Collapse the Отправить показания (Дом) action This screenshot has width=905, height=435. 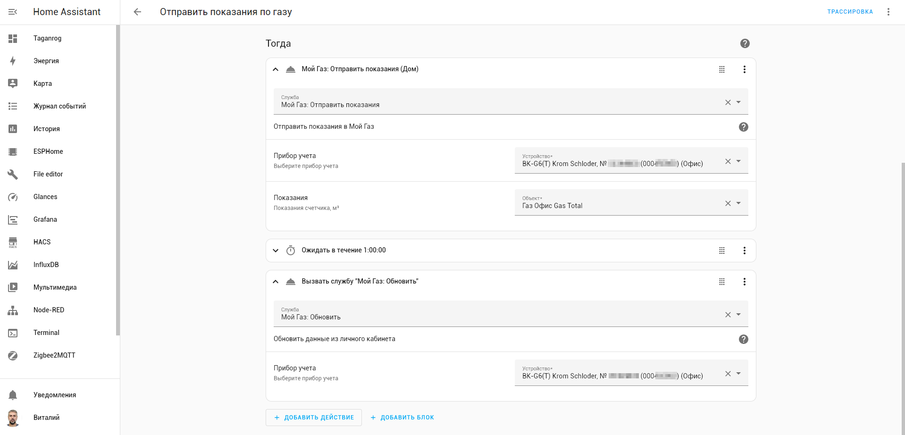276,69
